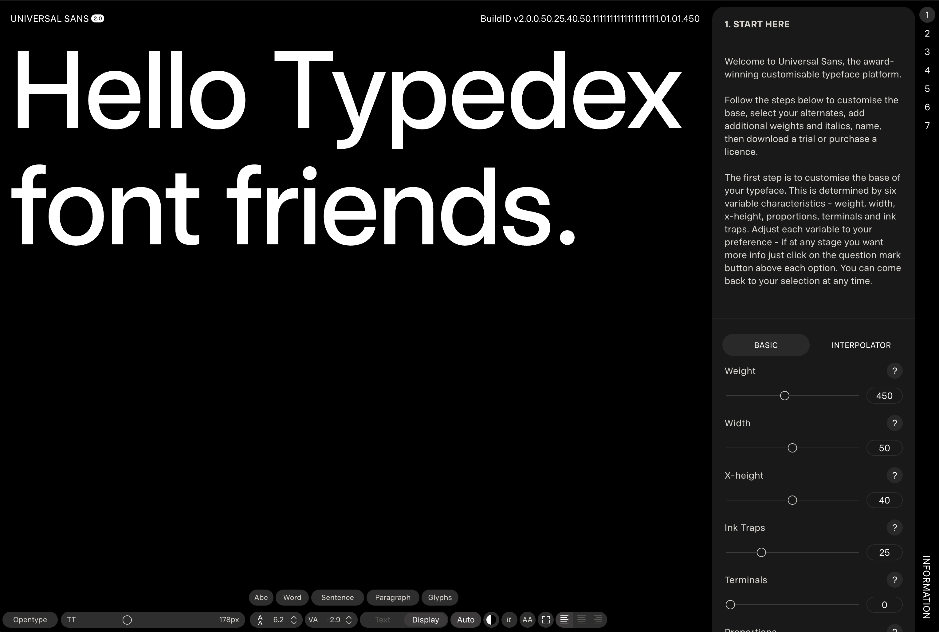939x632 pixels.
Task: Jump to step 3 in sidebar
Action: pyautogui.click(x=927, y=52)
